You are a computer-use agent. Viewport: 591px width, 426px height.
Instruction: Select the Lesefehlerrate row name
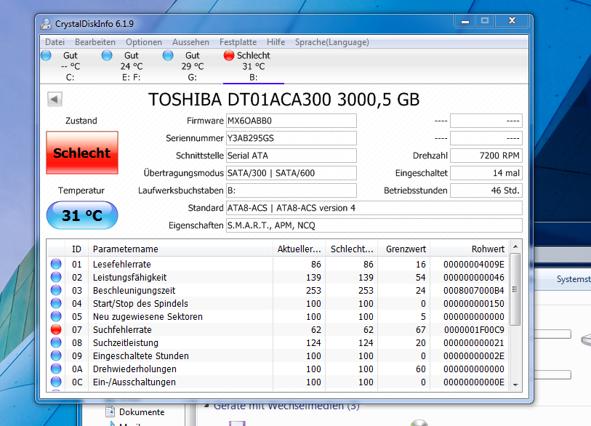pos(121,265)
